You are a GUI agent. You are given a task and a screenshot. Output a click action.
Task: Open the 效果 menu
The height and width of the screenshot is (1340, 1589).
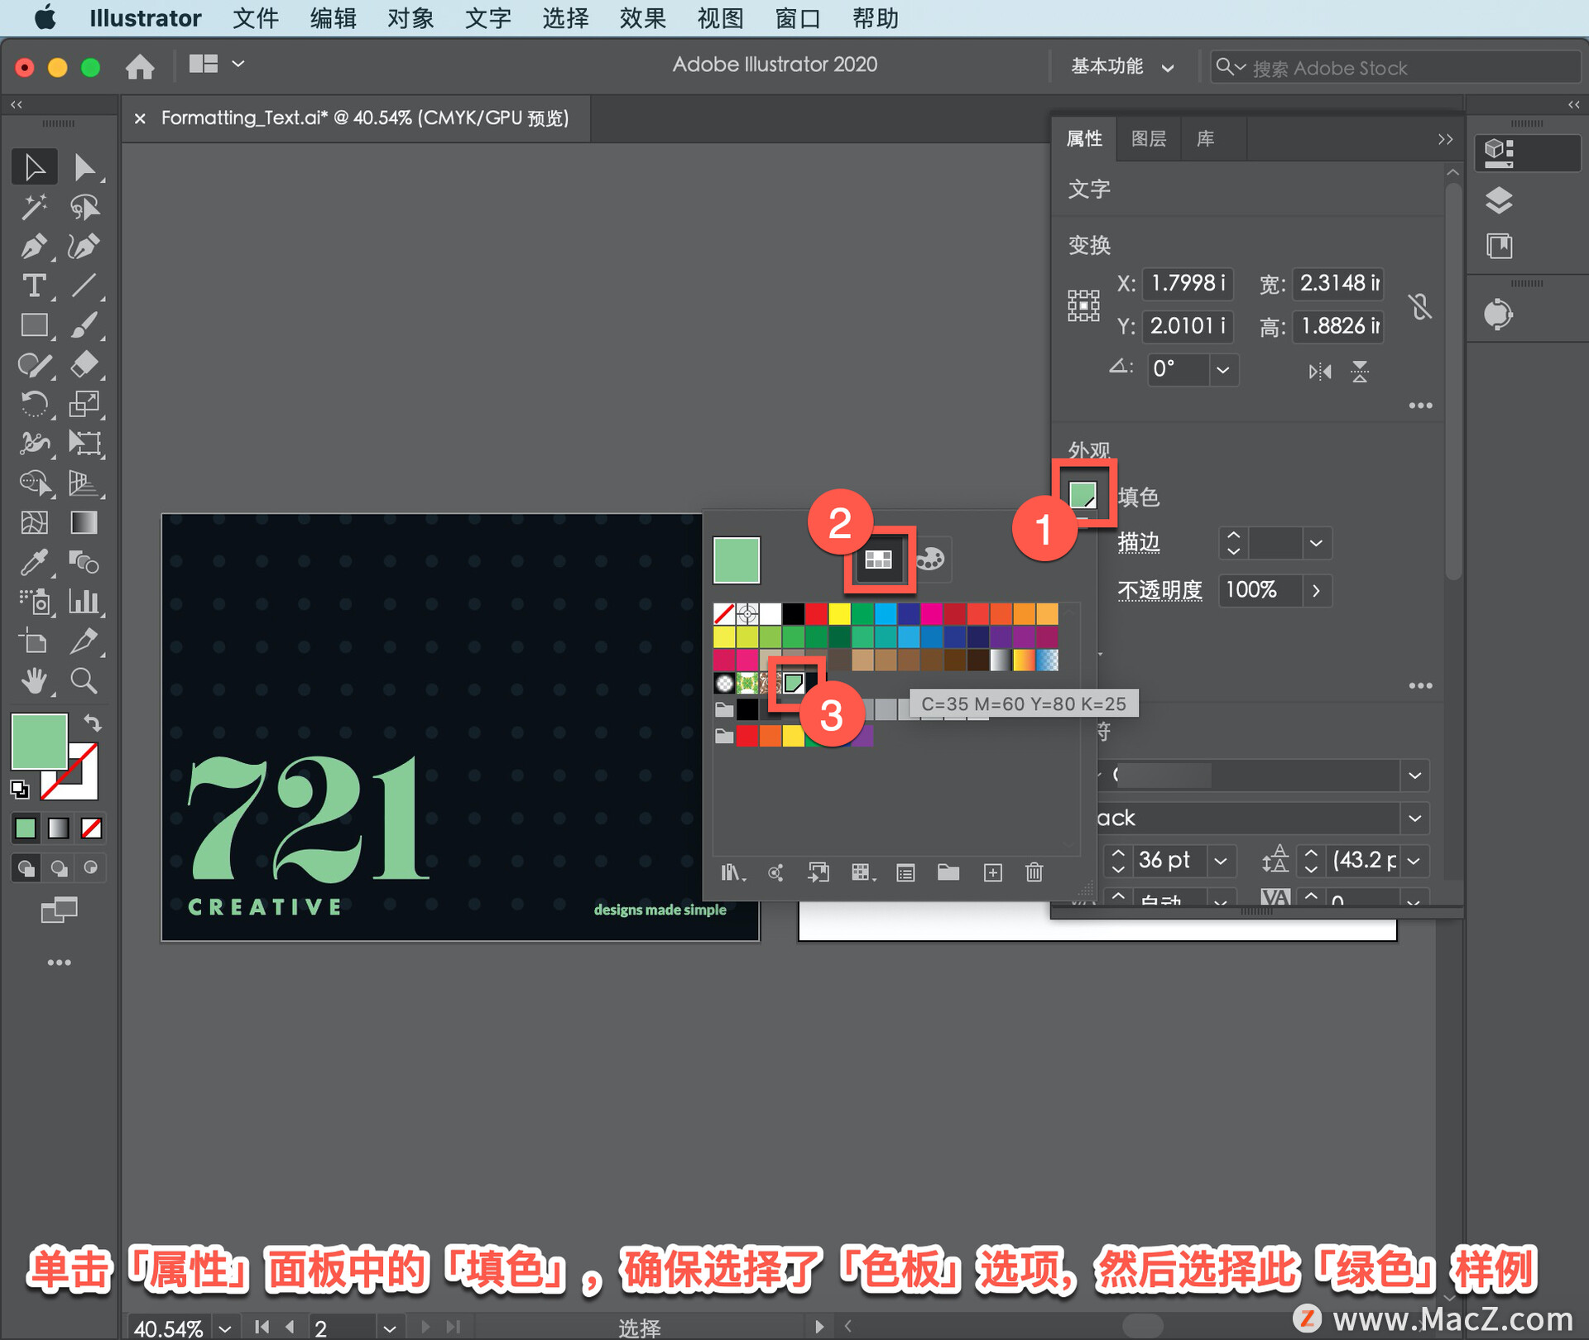point(642,18)
